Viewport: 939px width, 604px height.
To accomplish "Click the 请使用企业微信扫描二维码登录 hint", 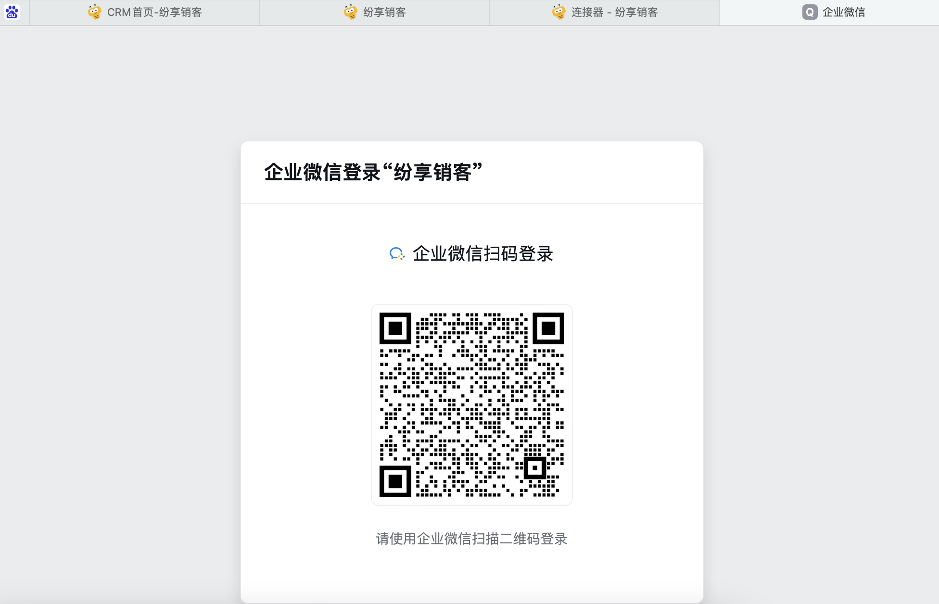I will (471, 539).
